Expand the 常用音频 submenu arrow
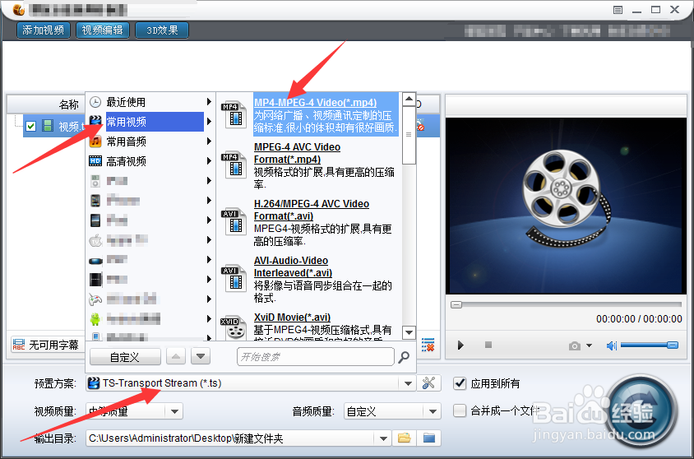Screen dimensions: 694x459 [x=209, y=141]
